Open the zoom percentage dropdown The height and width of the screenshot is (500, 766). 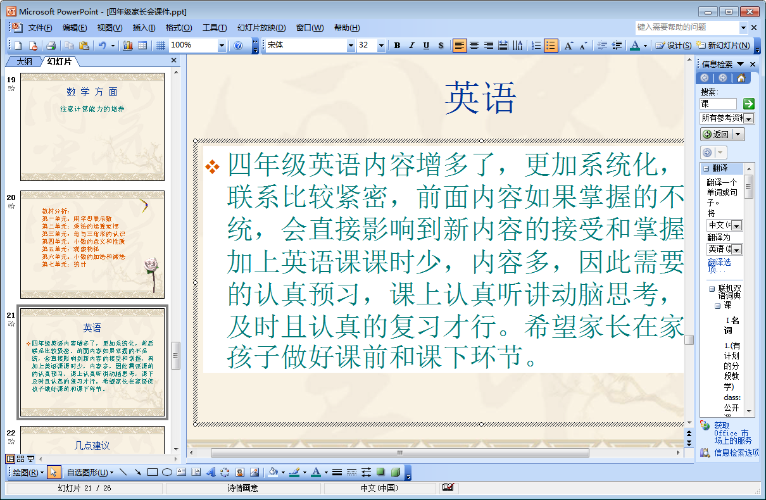tap(222, 46)
